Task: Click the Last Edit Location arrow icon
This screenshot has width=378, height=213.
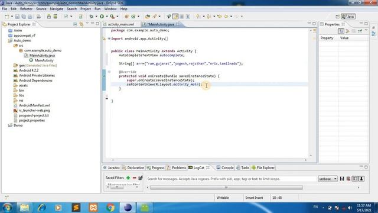Action: (219, 17)
